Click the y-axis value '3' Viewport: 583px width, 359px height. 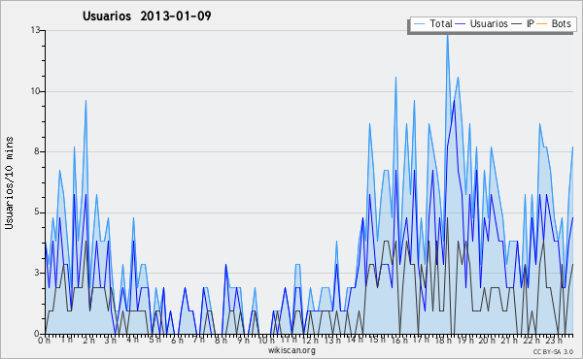coord(37,273)
